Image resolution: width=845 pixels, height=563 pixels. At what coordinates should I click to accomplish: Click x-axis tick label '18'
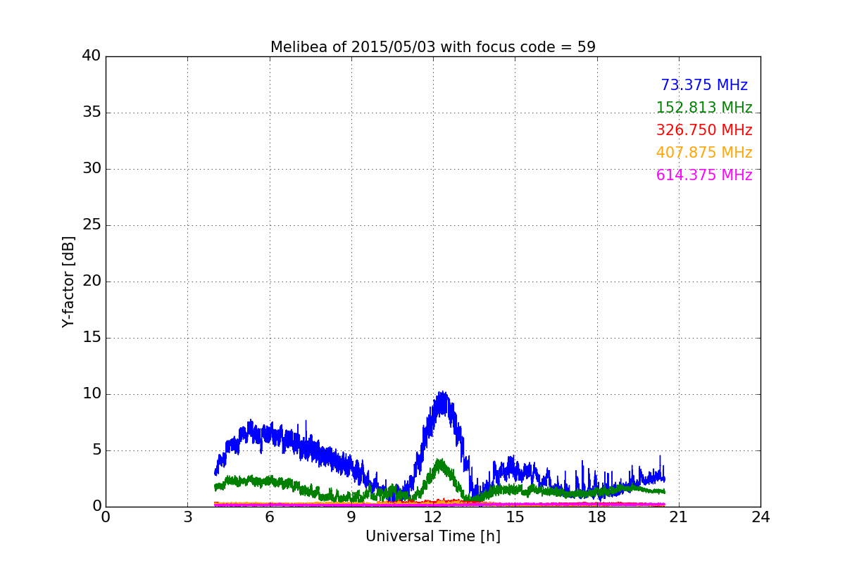pyautogui.click(x=597, y=517)
